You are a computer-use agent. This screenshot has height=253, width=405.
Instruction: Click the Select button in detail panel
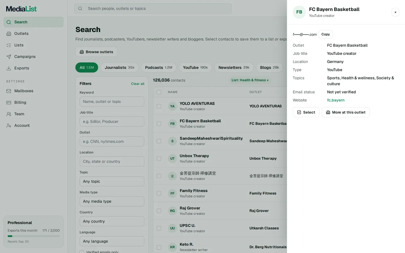[306, 112]
